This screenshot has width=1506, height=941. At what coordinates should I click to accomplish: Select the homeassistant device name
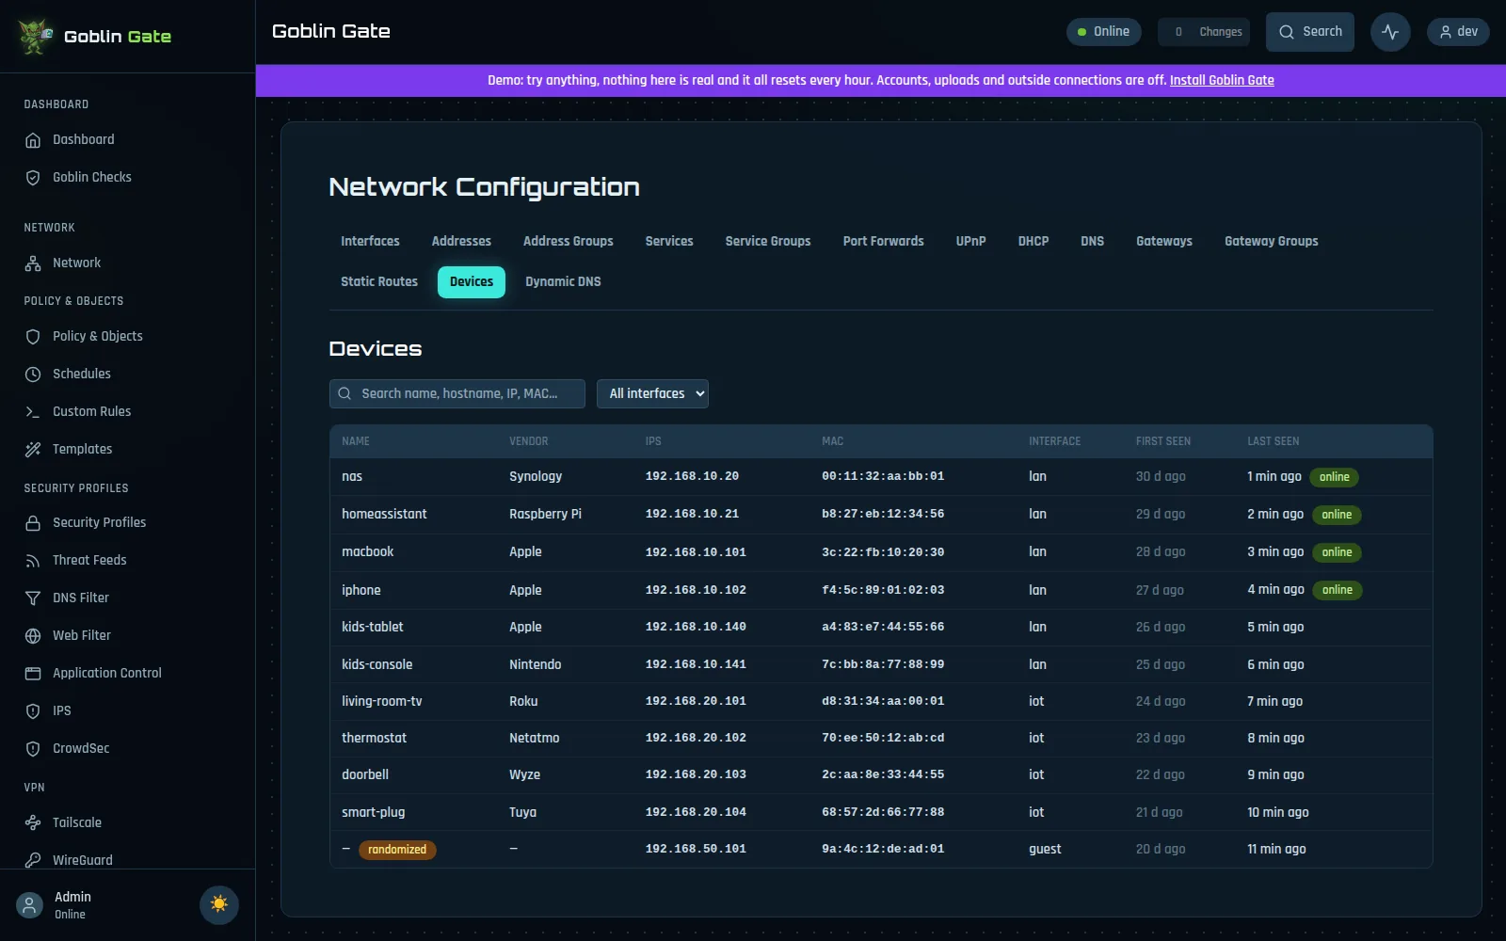point(384,515)
